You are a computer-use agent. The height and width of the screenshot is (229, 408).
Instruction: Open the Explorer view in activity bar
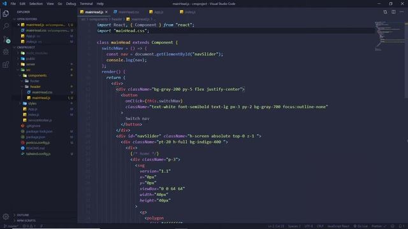[6, 13]
